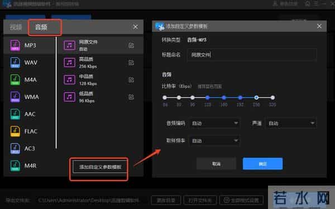
Task: Select the FLAC format icon
Action: click(x=15, y=131)
